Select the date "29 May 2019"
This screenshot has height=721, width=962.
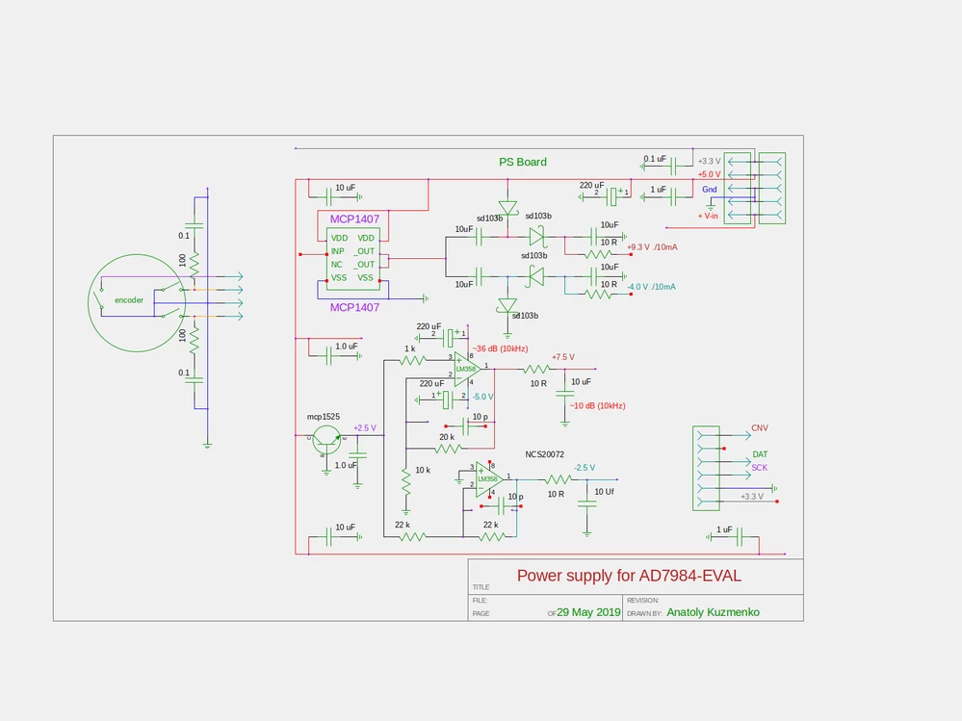(588, 612)
